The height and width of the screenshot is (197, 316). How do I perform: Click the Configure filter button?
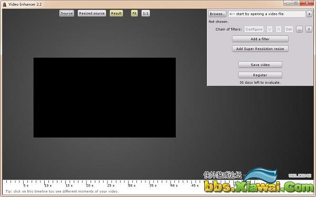point(254,29)
